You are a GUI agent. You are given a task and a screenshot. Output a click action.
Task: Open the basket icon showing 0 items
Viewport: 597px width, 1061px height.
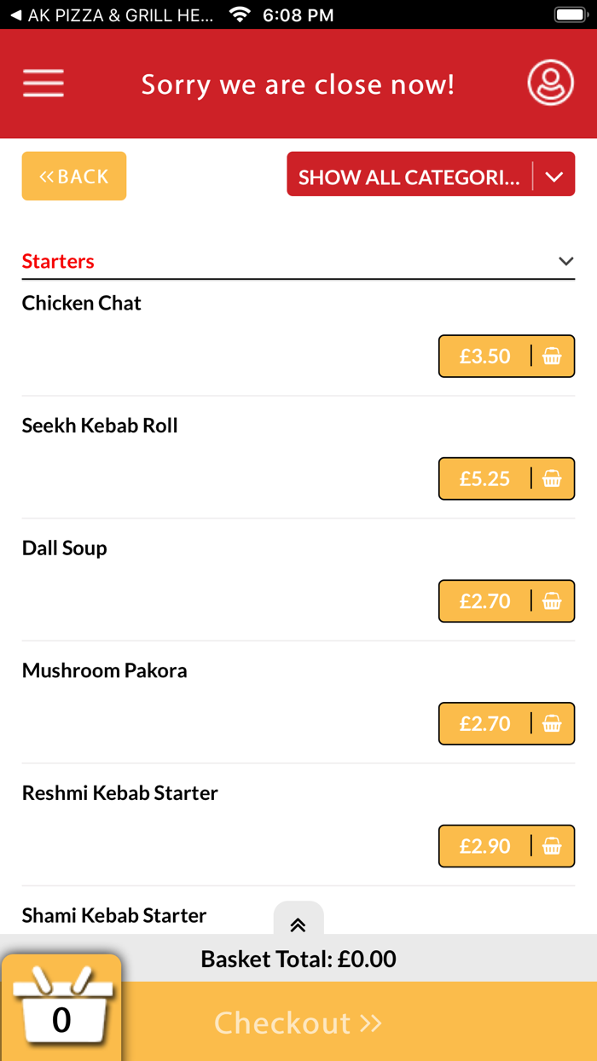tap(61, 1008)
